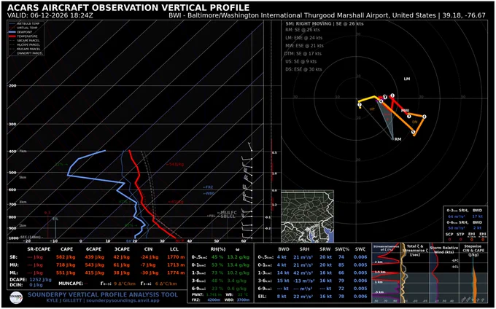Click the 0-1km SWζ% value 85
The width and height of the screenshot is (496, 309).
341,265
